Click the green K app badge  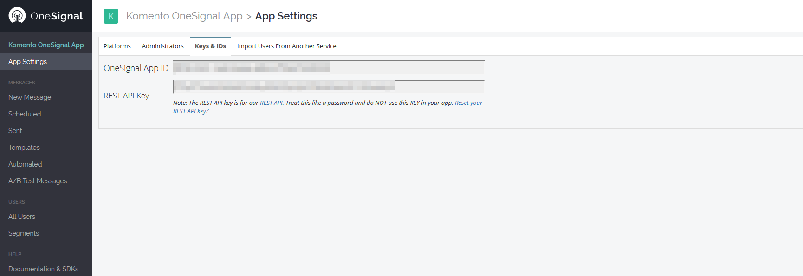pos(111,16)
